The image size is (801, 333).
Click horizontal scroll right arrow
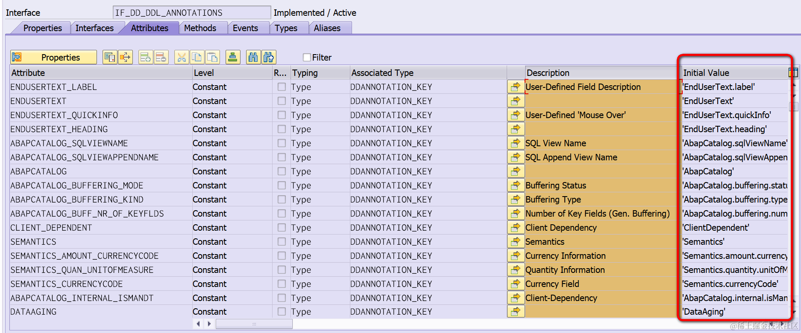209,324
